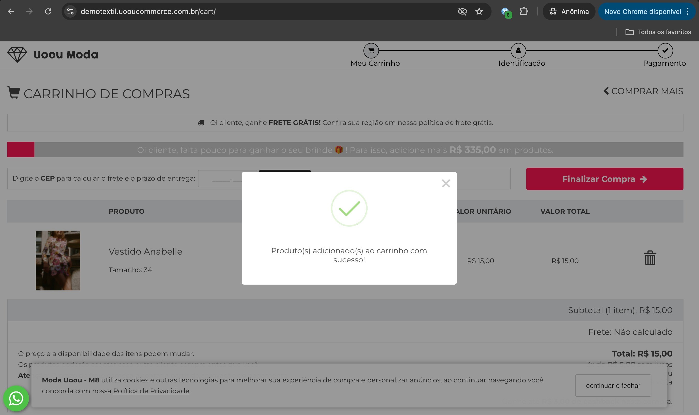Click the continuar e fechar cookie button
This screenshot has width=699, height=415.
point(613,385)
